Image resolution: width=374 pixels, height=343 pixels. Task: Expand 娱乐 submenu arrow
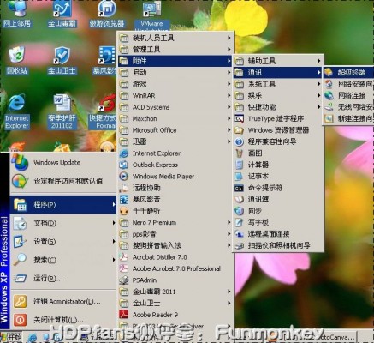pos(318,95)
